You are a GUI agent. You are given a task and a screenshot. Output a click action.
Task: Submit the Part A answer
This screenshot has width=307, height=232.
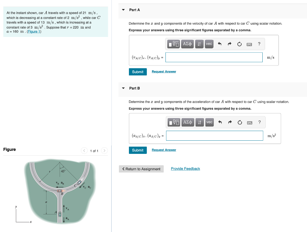click(x=138, y=72)
